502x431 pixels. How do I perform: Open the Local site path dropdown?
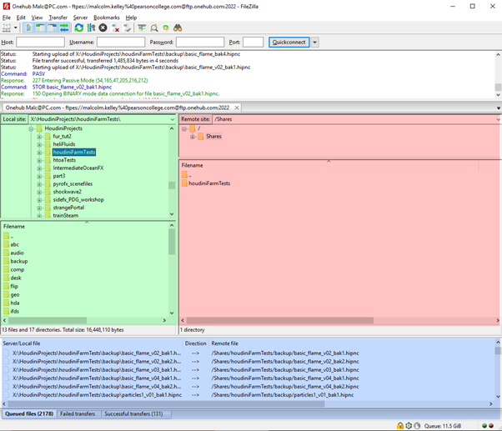click(x=173, y=119)
